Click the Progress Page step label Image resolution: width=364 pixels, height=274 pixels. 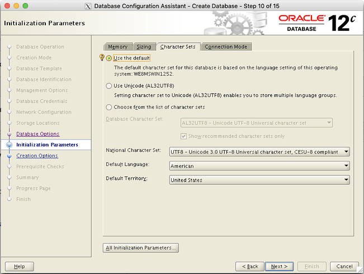click(x=34, y=188)
